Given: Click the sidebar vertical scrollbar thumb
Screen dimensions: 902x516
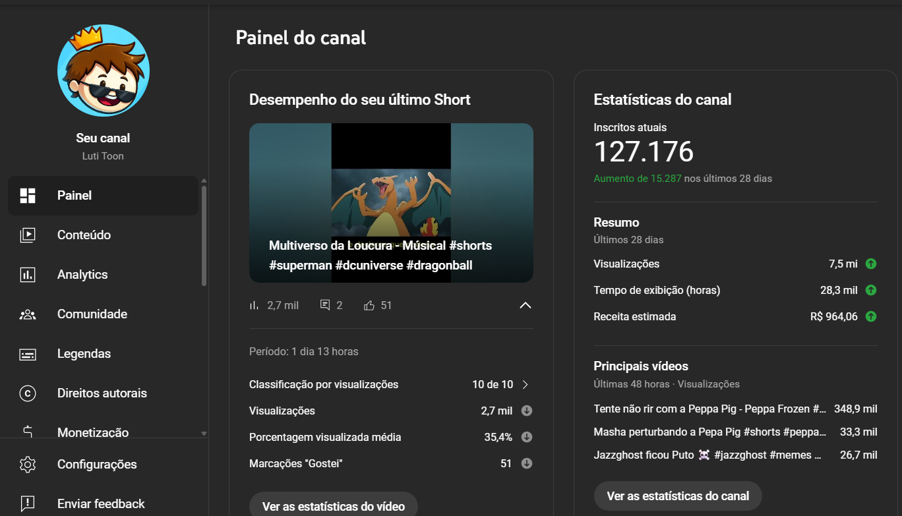Looking at the screenshot, I should click(204, 235).
